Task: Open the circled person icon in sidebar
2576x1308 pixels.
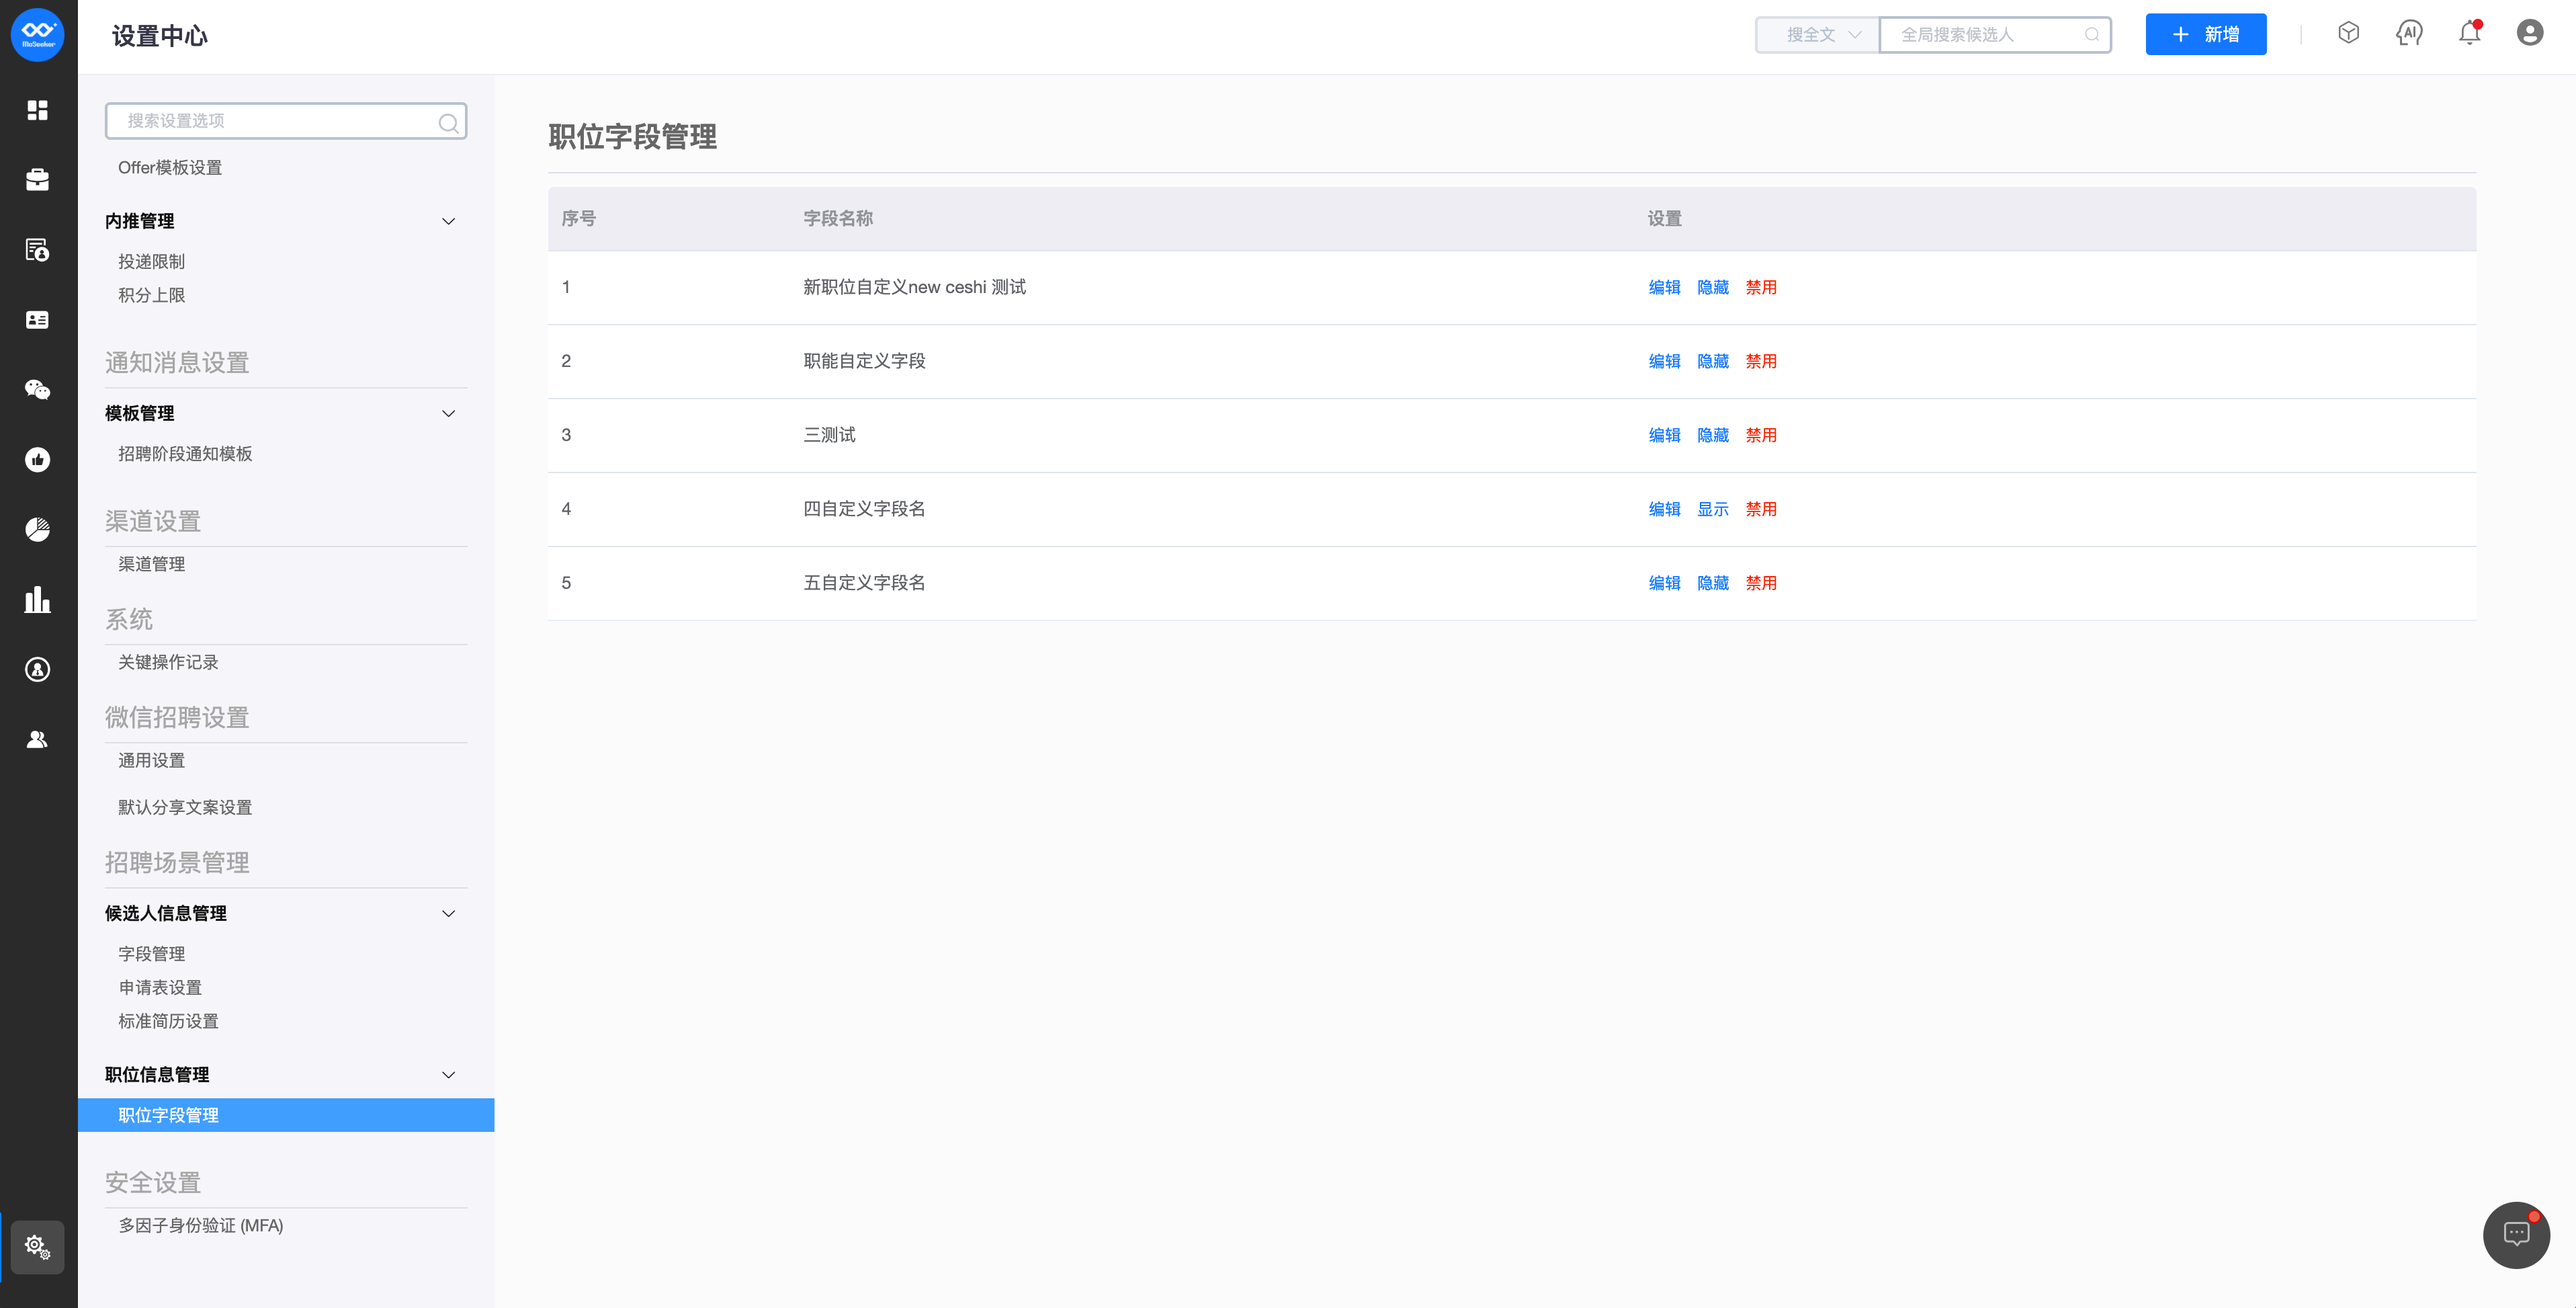Action: click(x=38, y=669)
